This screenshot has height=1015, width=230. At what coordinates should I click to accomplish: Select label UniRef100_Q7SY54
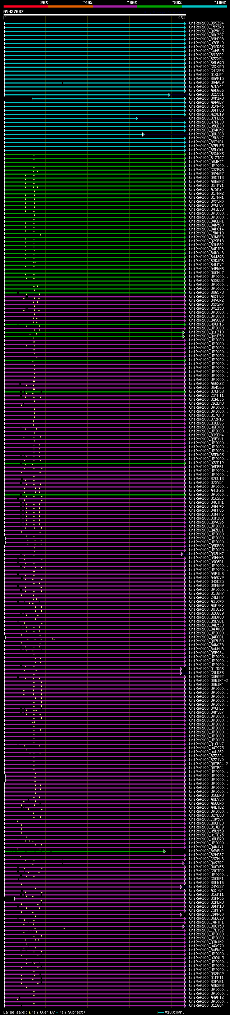tap(206, 483)
